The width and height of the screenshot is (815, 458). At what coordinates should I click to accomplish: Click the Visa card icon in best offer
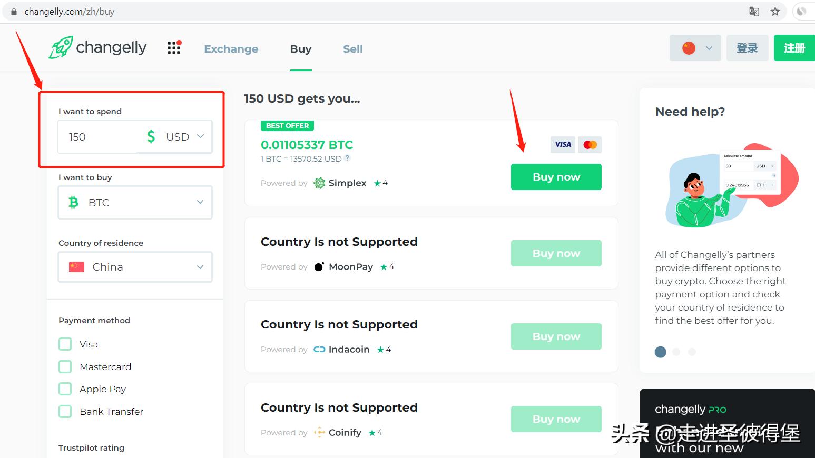pos(563,145)
